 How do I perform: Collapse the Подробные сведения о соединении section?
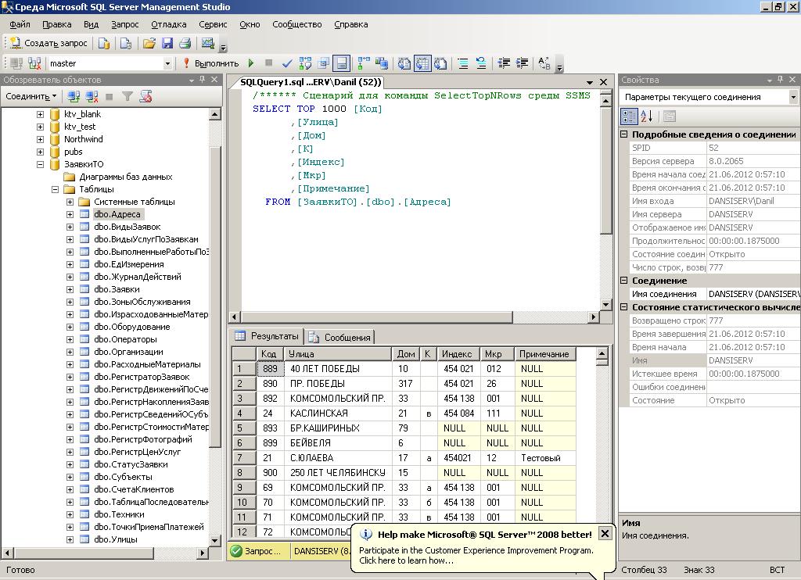click(x=623, y=134)
